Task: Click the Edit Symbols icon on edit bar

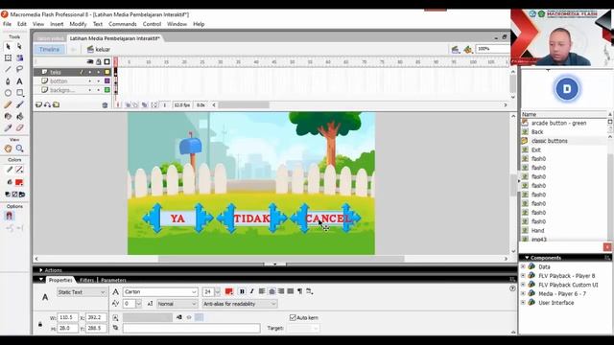Action: [468, 49]
